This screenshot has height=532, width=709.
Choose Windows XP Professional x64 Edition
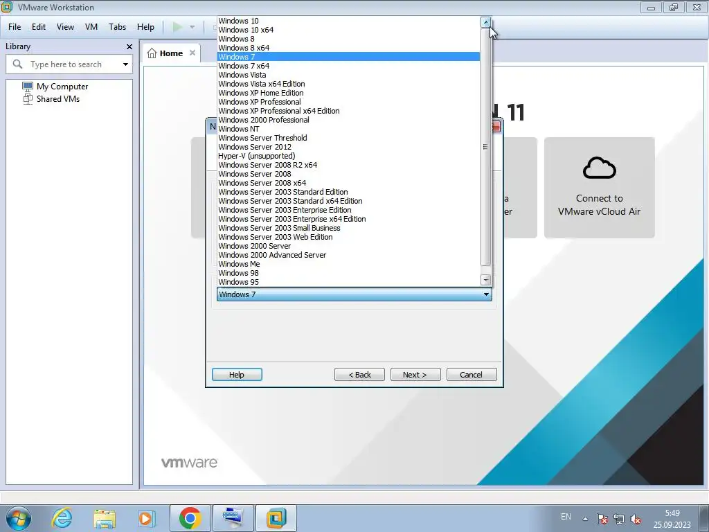[349, 112]
